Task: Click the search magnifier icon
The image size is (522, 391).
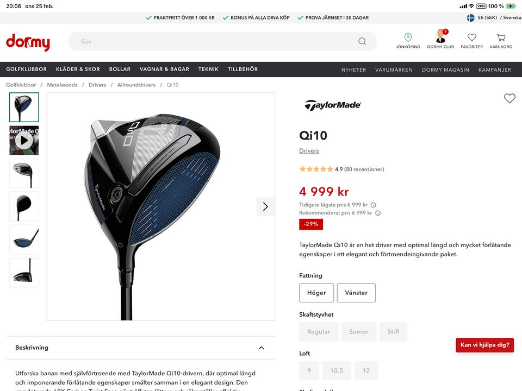Action: pyautogui.click(x=362, y=41)
